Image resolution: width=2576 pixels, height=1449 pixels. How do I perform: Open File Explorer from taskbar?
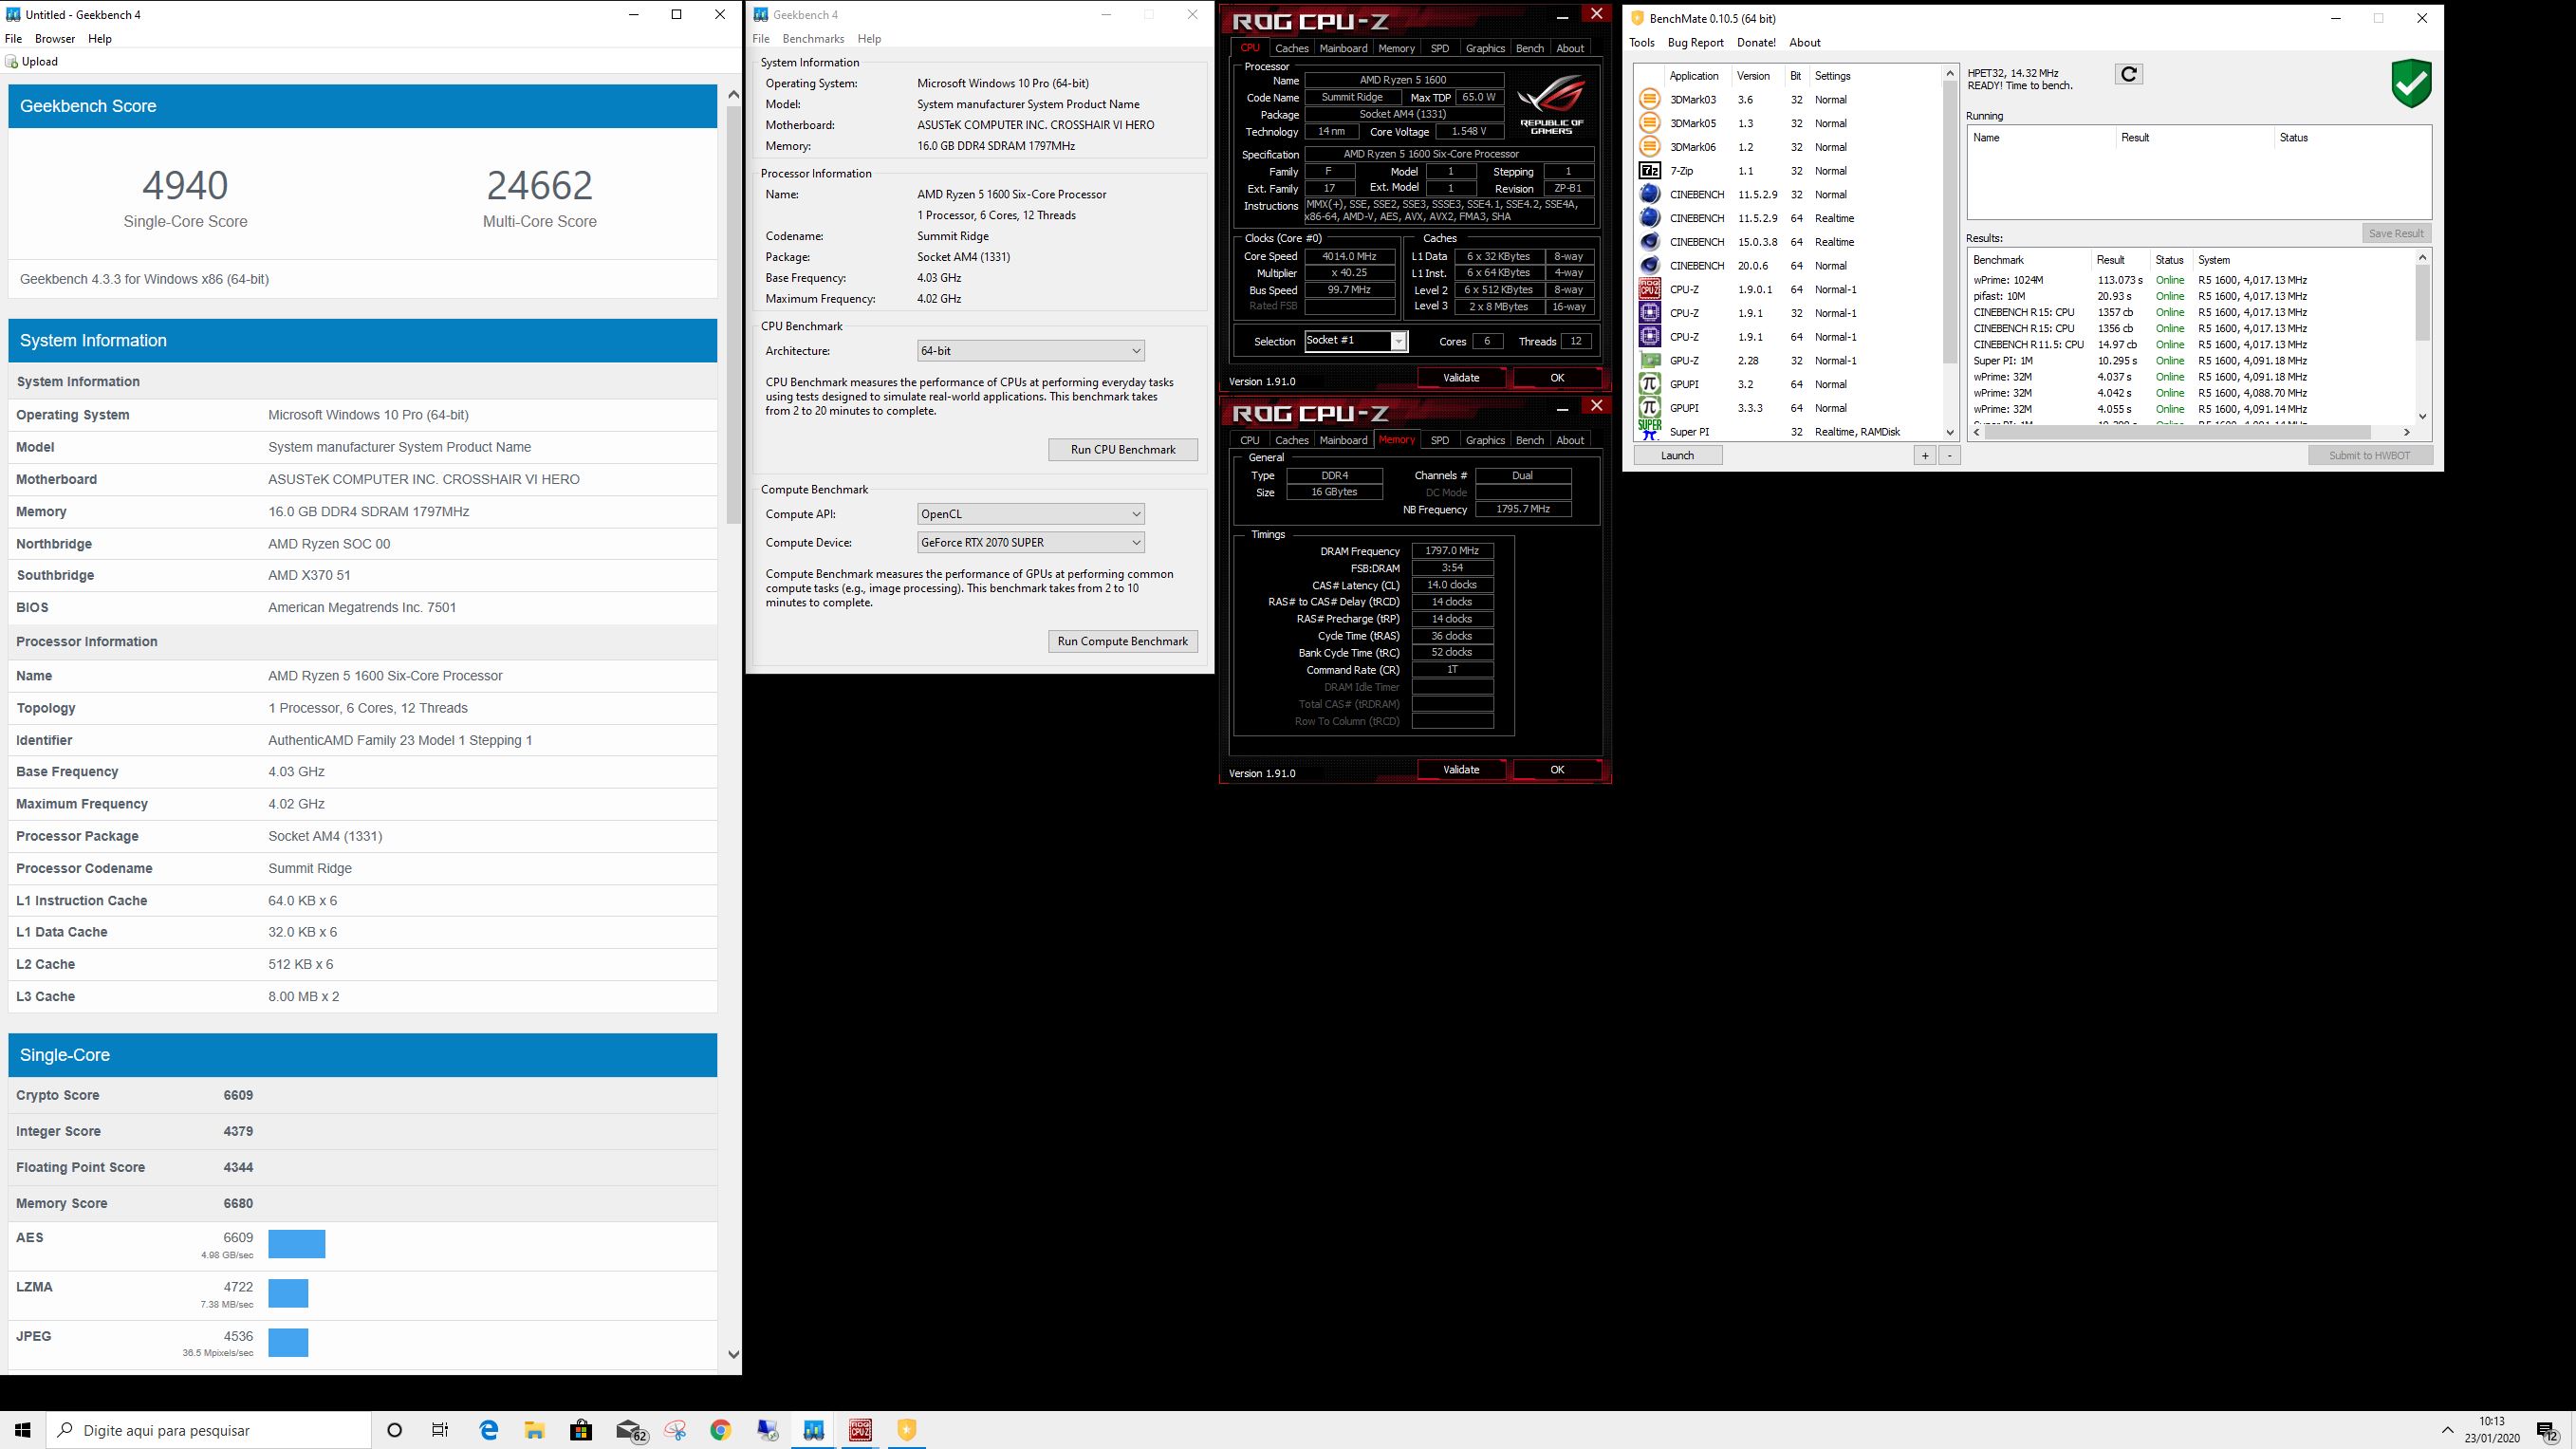[535, 1430]
